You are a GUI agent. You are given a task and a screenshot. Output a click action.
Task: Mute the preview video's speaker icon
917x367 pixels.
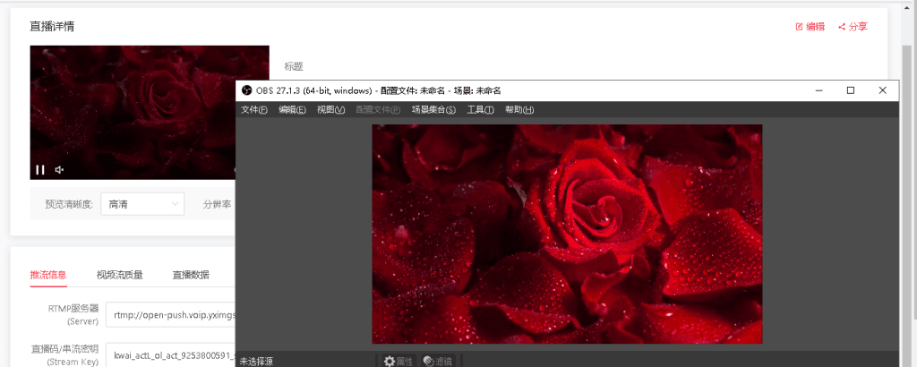point(60,169)
